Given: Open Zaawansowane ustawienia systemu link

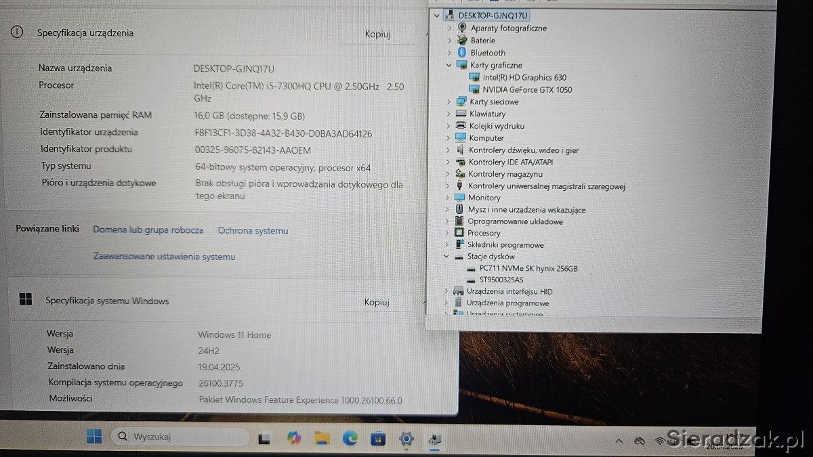Looking at the screenshot, I should tap(165, 257).
